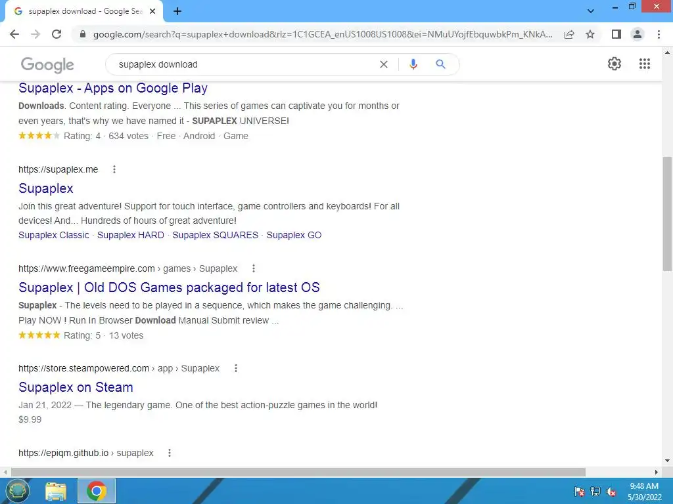This screenshot has width=673, height=504.
Task: Open more options for store.steampowered.com result
Action: (236, 368)
